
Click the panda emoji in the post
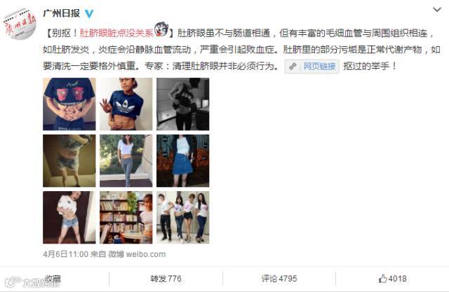(x=161, y=29)
